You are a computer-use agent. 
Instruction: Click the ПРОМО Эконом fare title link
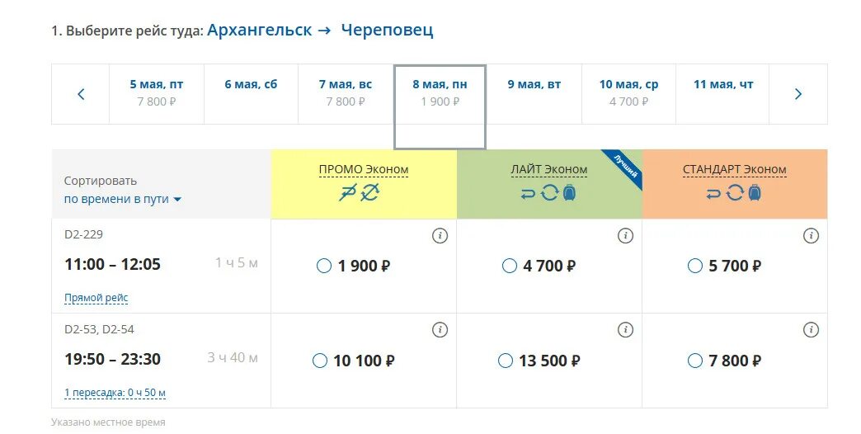coord(364,169)
